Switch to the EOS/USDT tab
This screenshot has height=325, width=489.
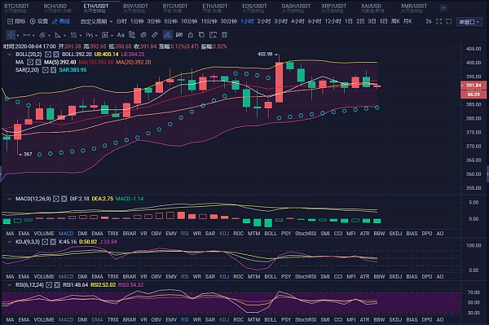(x=254, y=8)
